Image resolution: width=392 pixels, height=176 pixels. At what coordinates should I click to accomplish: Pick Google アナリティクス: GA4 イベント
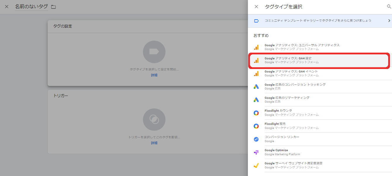320,73
